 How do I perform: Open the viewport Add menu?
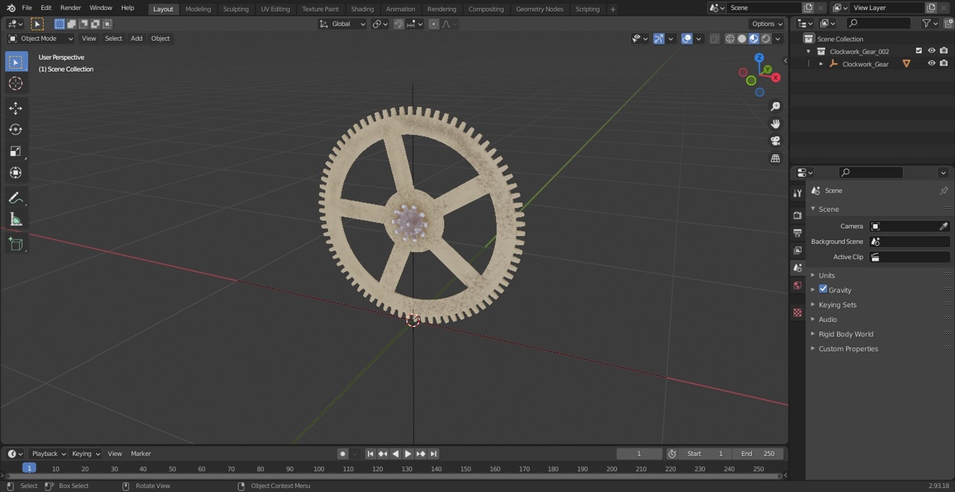pos(136,39)
